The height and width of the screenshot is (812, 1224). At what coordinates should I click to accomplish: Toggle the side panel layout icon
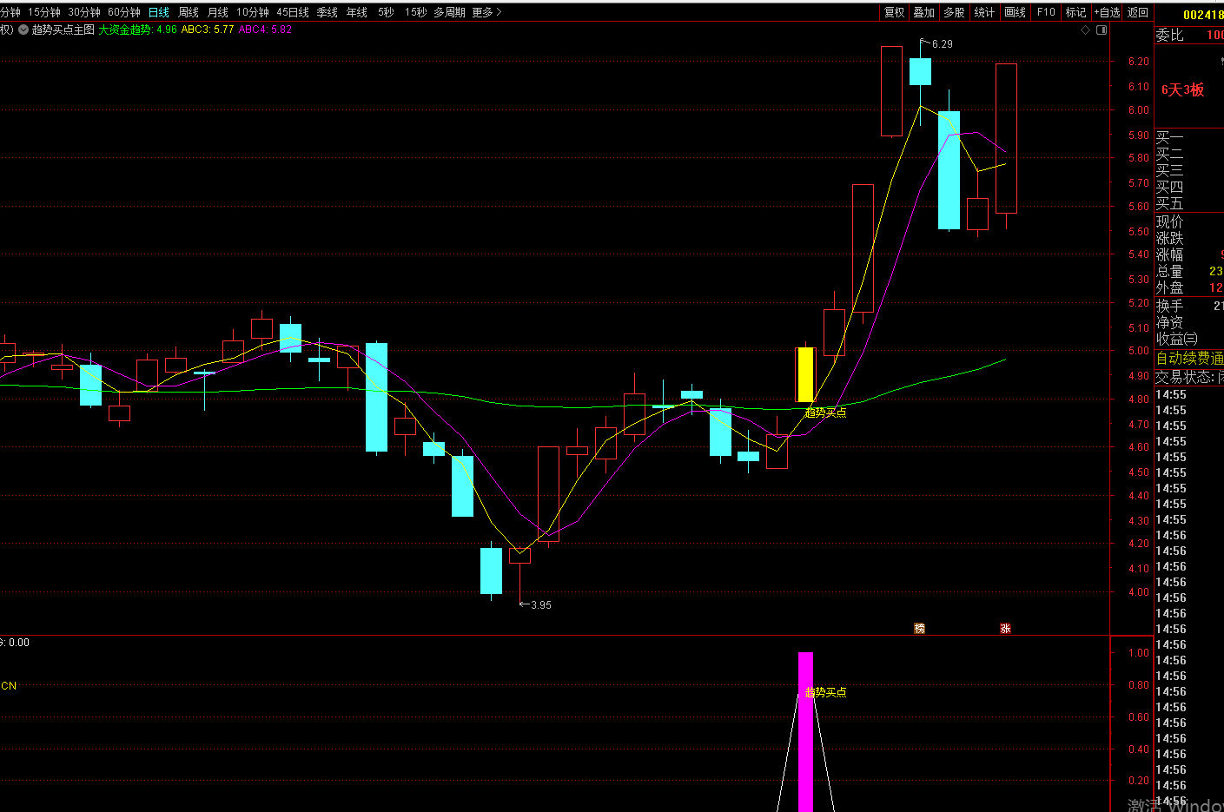tap(1102, 30)
